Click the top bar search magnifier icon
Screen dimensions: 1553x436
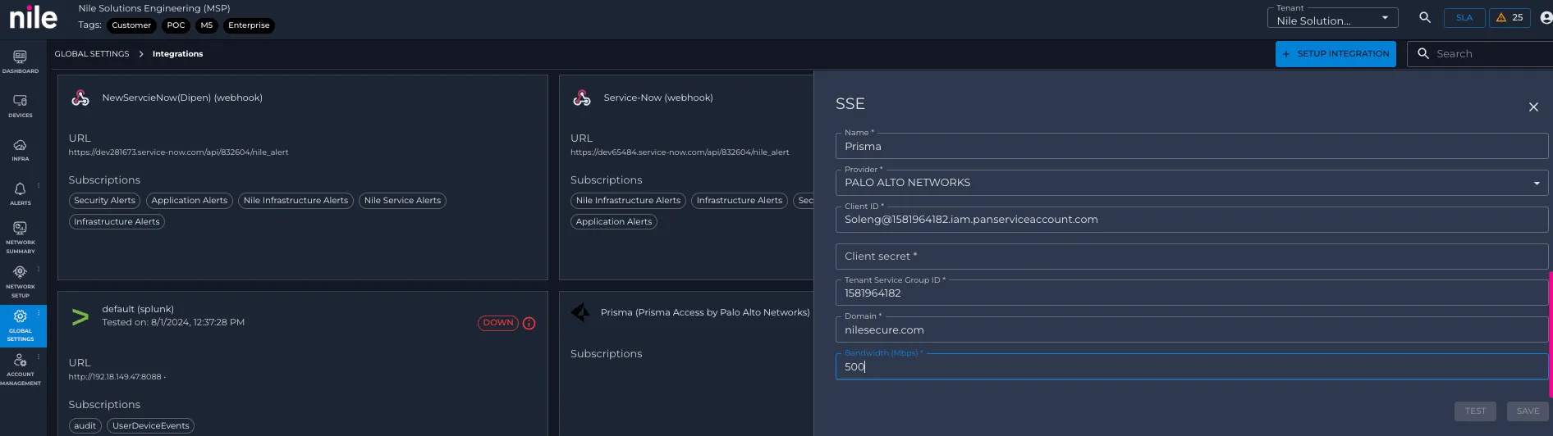click(x=1425, y=17)
